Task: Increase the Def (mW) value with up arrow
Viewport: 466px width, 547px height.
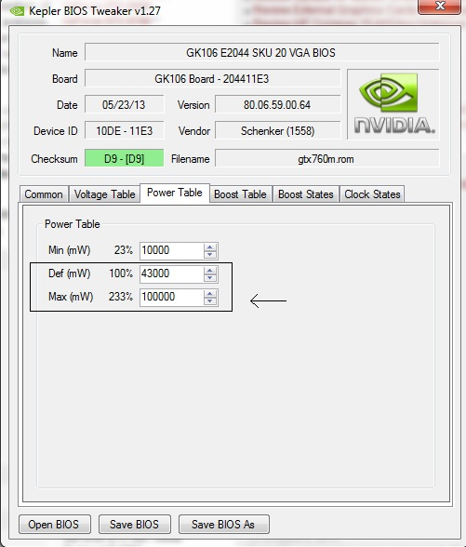Action: (x=210, y=271)
